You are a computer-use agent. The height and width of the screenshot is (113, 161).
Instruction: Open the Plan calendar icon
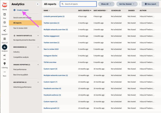(4, 14)
